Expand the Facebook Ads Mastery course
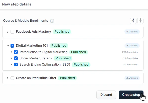This screenshot has width=148, height=103. (8, 32)
